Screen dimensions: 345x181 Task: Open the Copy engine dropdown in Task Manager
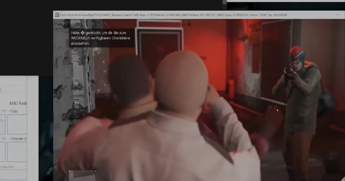pos(13,111)
